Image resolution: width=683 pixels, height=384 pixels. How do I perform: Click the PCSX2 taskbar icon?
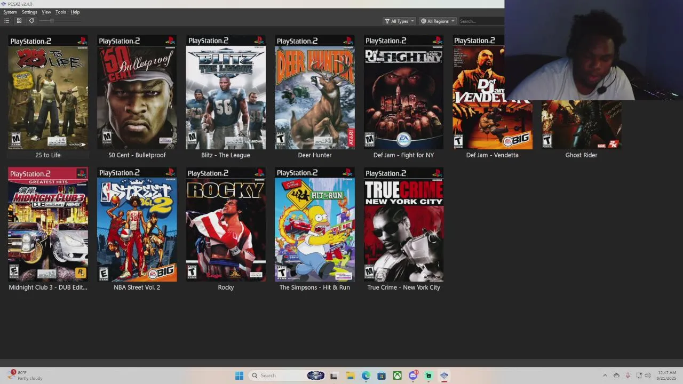[x=444, y=375]
